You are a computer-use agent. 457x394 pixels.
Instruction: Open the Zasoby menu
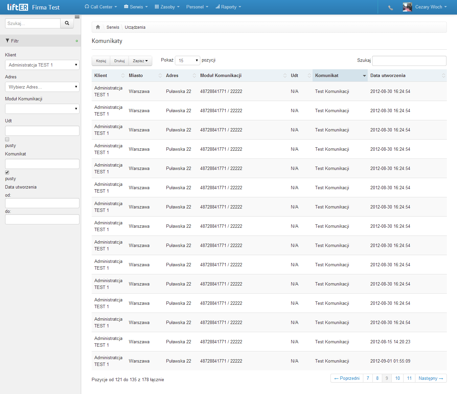[x=167, y=7]
